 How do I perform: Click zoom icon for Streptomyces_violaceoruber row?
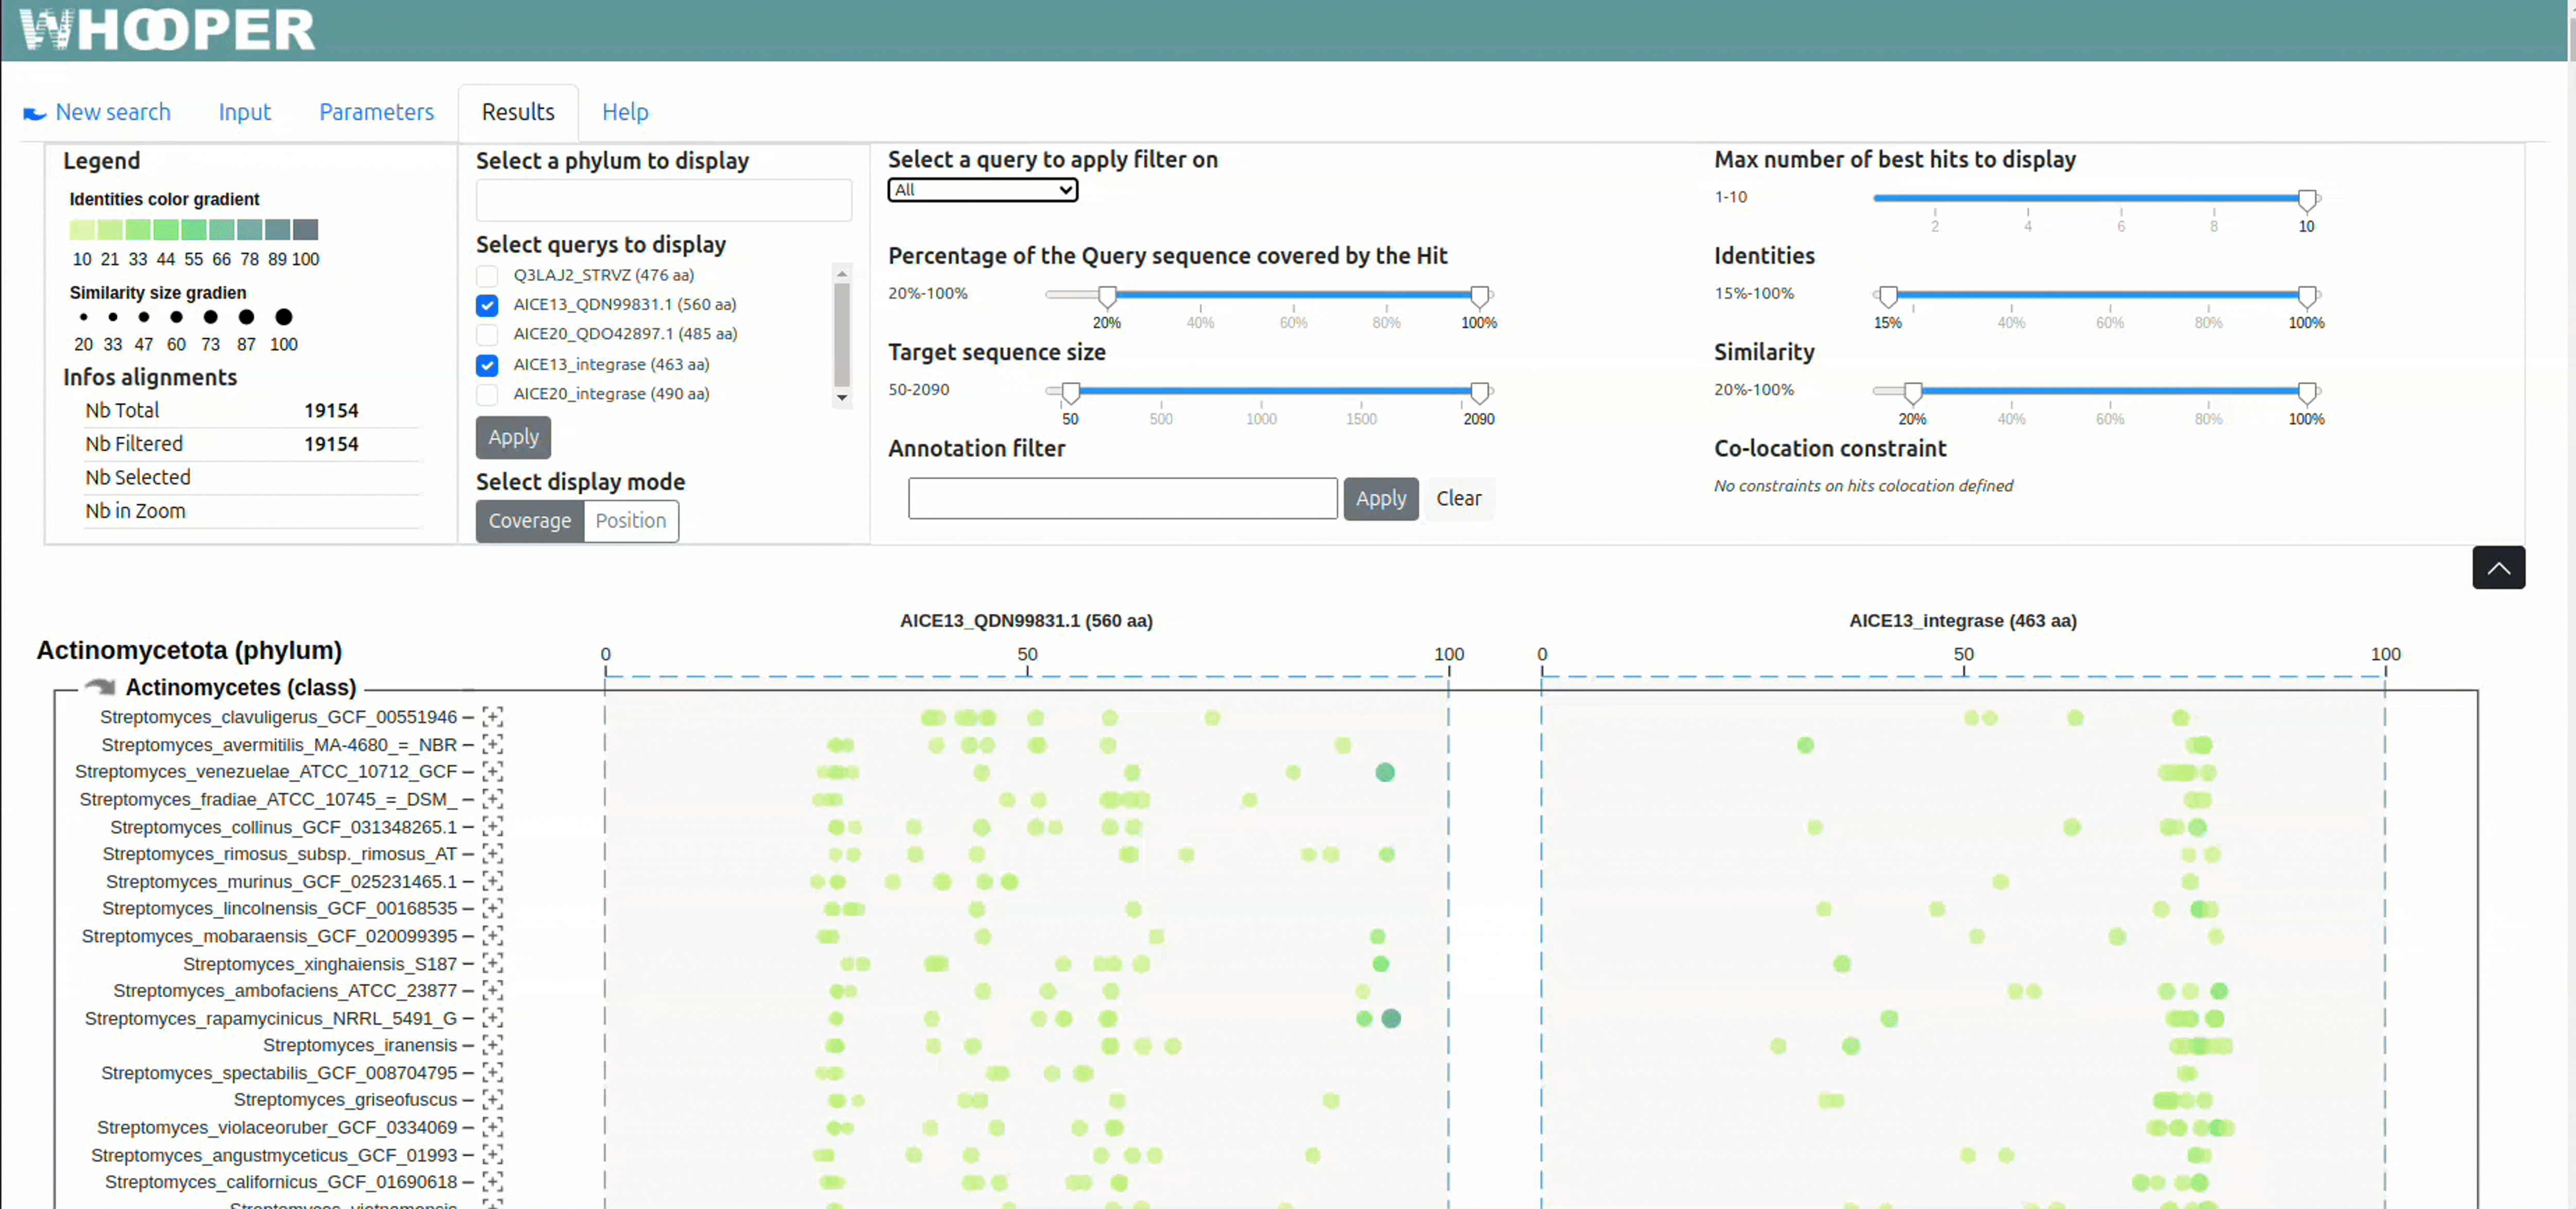tap(492, 1127)
